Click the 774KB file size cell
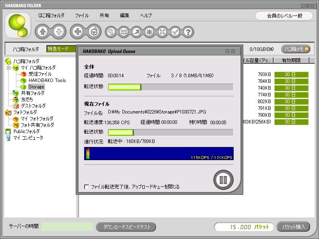 (x=264, y=95)
